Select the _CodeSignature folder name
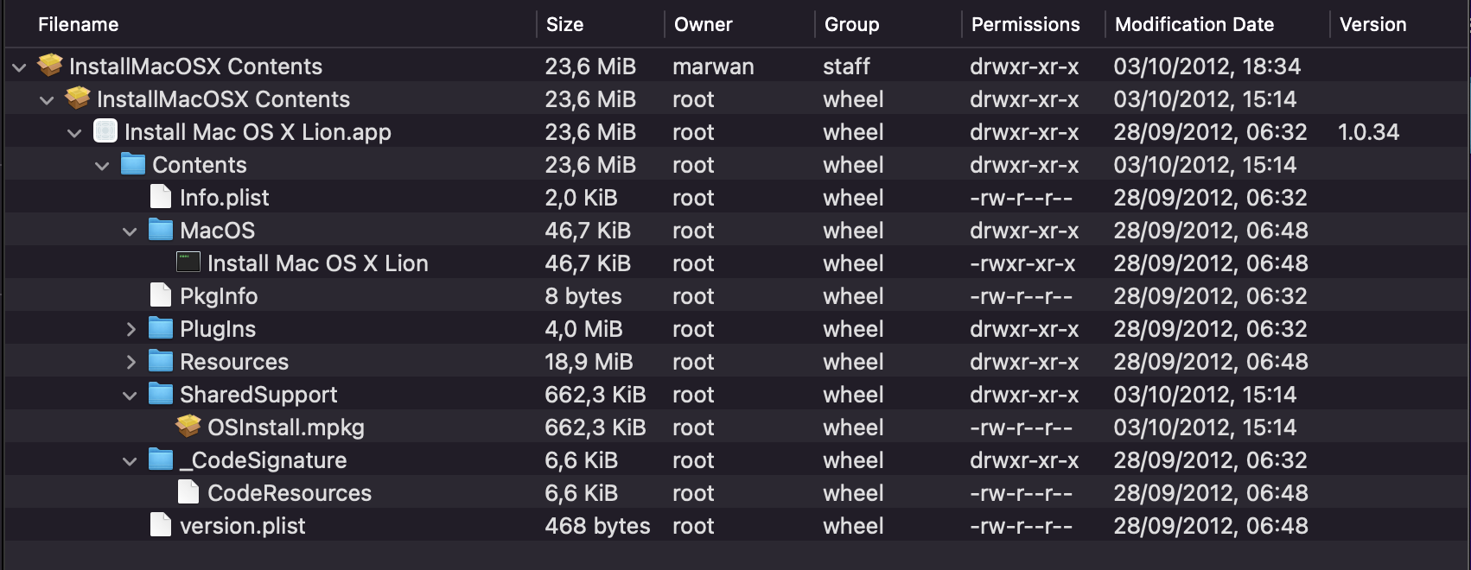 coord(263,460)
